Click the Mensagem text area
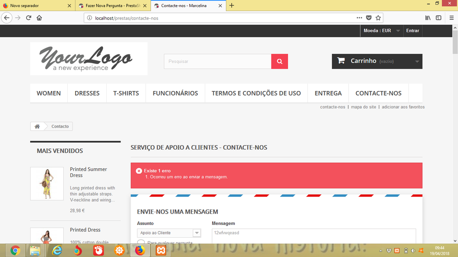Viewport: 458px width, 257px height. [x=314, y=236]
